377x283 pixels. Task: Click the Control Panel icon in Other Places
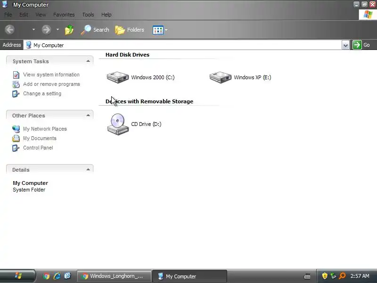pyautogui.click(x=16, y=148)
